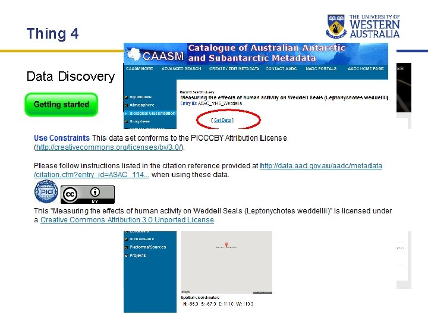Click the Record Search Query label
Viewport: 428px width, 321px height.
tap(197, 92)
